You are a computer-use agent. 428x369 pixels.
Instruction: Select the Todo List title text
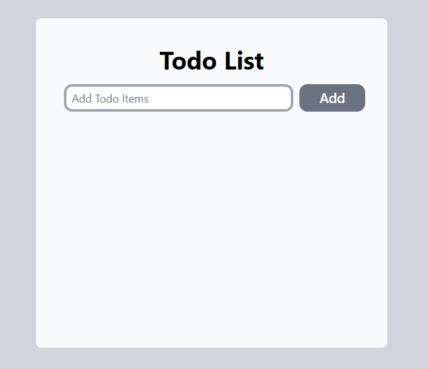(x=212, y=61)
